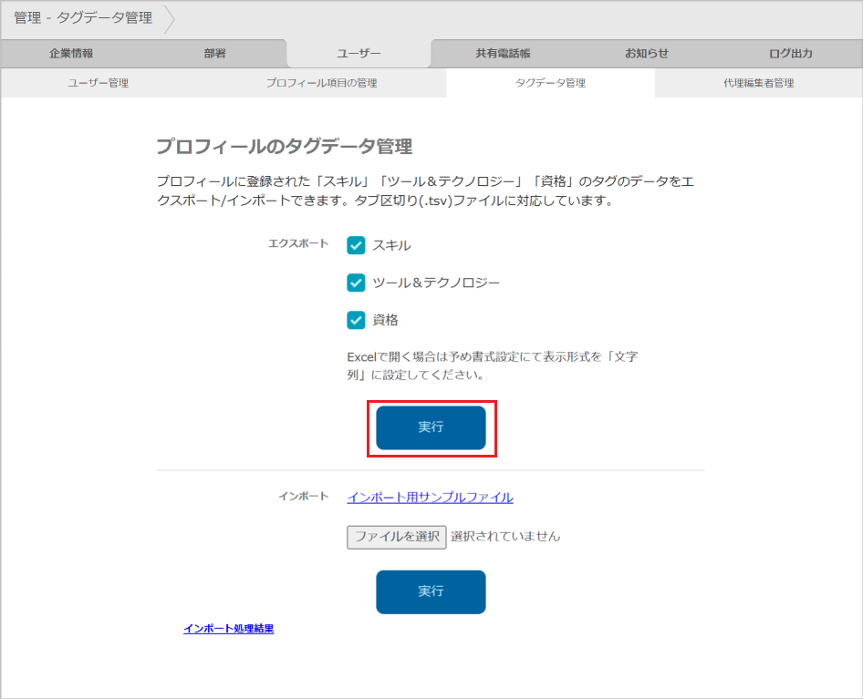View the インポート処理結果 link
The height and width of the screenshot is (699, 863).
[228, 629]
